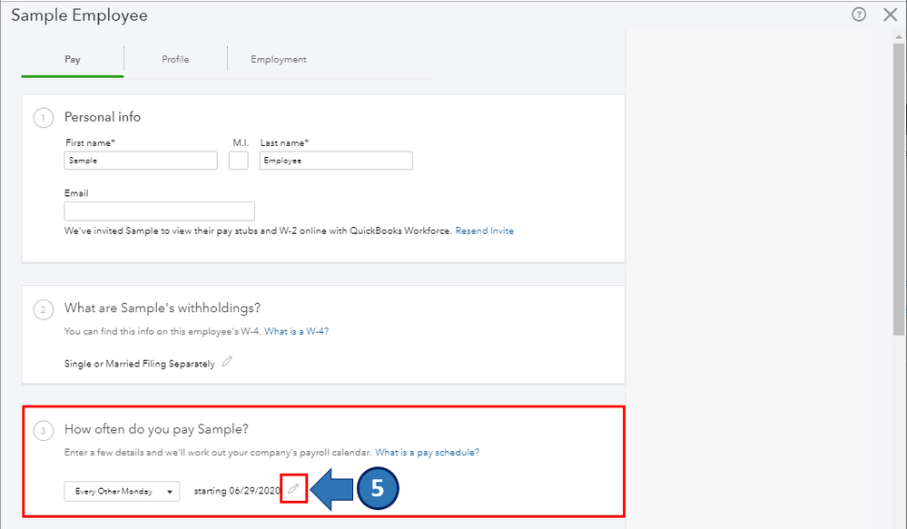
Task: Click the vertical scrollbar thumb
Action: tap(899, 181)
